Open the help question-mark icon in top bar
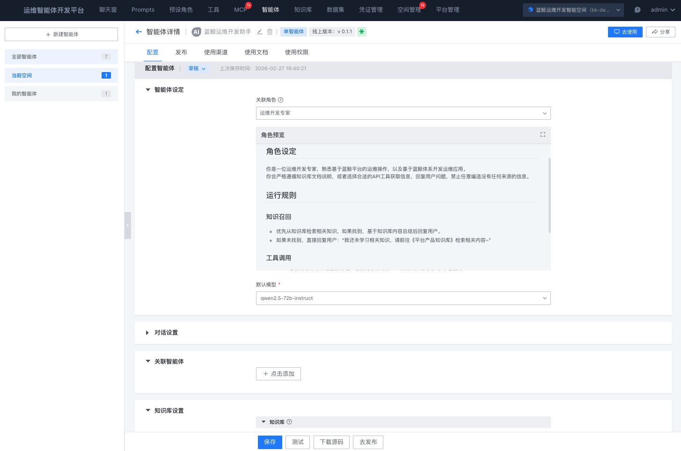The image size is (681, 451). pos(637,9)
